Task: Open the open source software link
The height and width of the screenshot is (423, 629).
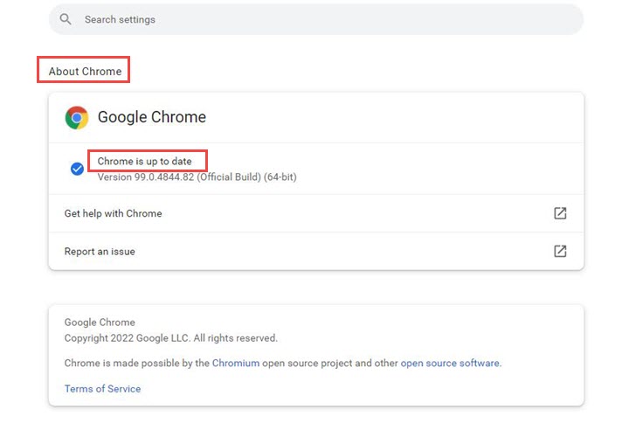Action: click(450, 363)
